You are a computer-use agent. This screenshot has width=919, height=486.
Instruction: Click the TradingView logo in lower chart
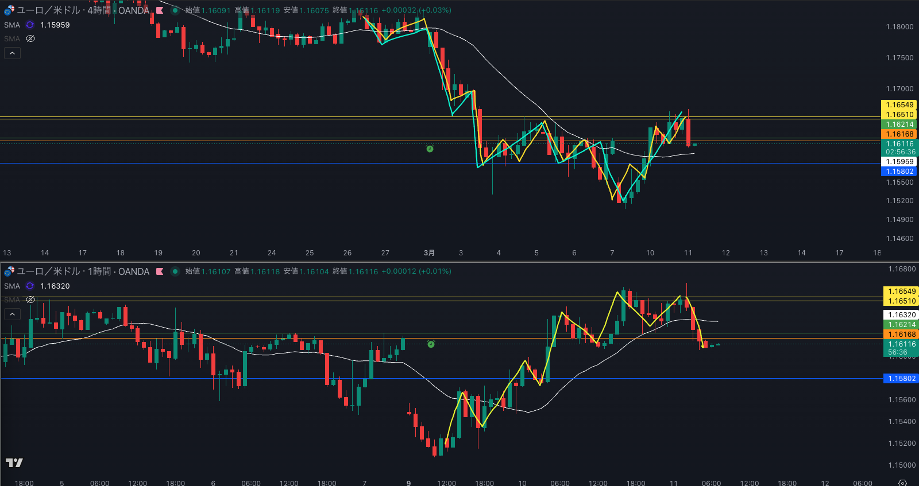click(14, 462)
